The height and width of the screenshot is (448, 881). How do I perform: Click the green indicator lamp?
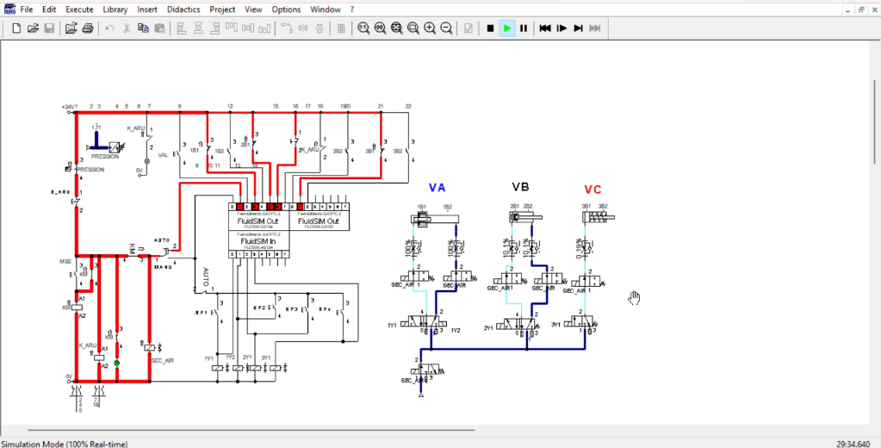click(117, 363)
